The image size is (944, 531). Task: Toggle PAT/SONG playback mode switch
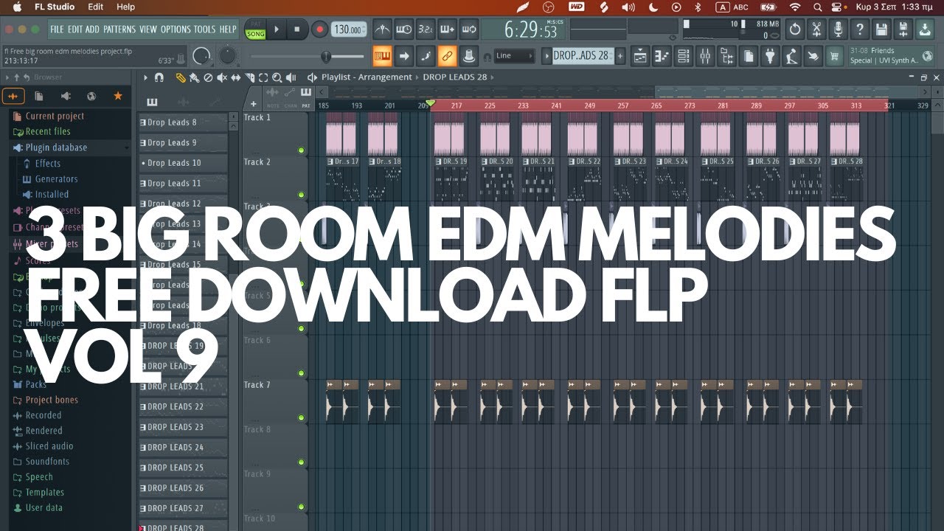click(x=255, y=29)
